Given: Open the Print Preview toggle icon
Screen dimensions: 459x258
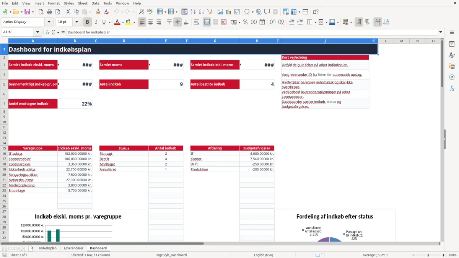Looking at the screenshot, I should tap(57, 12).
